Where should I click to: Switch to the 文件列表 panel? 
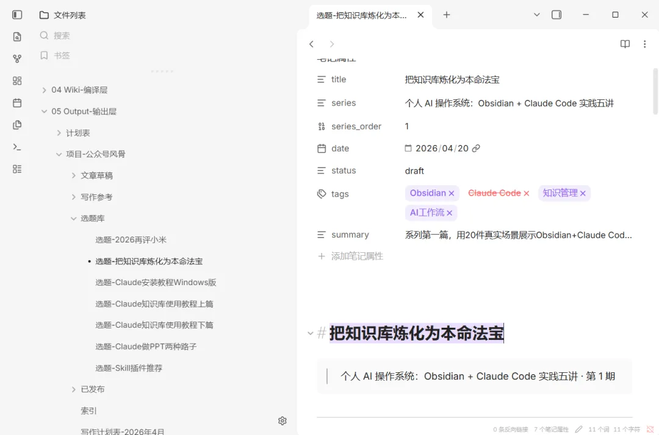tap(63, 15)
